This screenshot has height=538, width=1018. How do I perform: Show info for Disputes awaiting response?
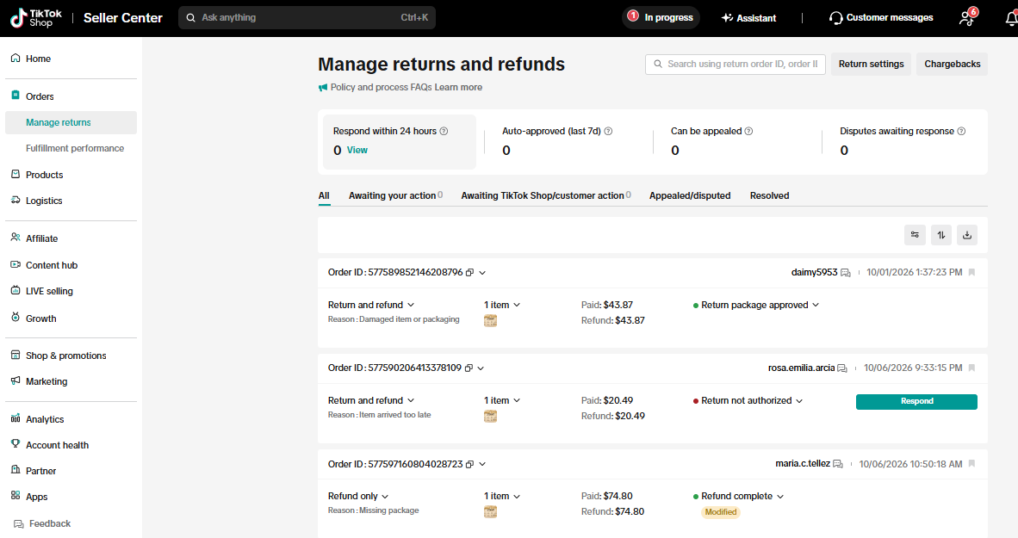pyautogui.click(x=961, y=131)
